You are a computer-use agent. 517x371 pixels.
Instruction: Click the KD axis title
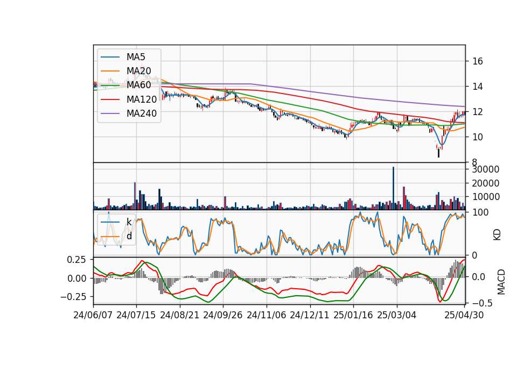coord(497,235)
